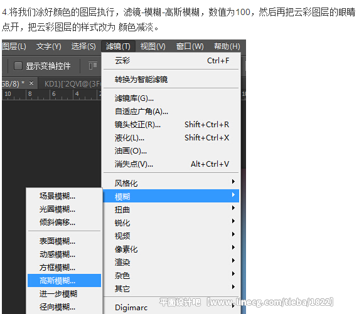Choose 进一步模糊
The height and width of the screenshot is (314, 359).
(x=65, y=294)
